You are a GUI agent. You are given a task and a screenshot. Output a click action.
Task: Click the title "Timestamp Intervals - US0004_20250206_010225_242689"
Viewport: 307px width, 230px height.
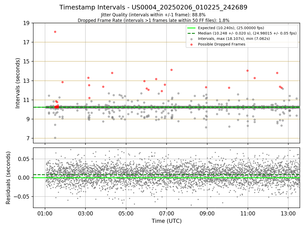coord(153,7)
